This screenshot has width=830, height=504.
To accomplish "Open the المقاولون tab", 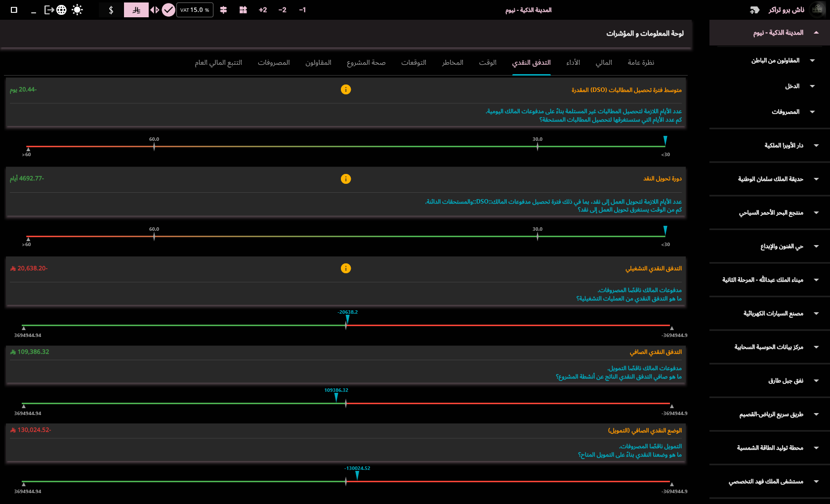I will point(318,63).
